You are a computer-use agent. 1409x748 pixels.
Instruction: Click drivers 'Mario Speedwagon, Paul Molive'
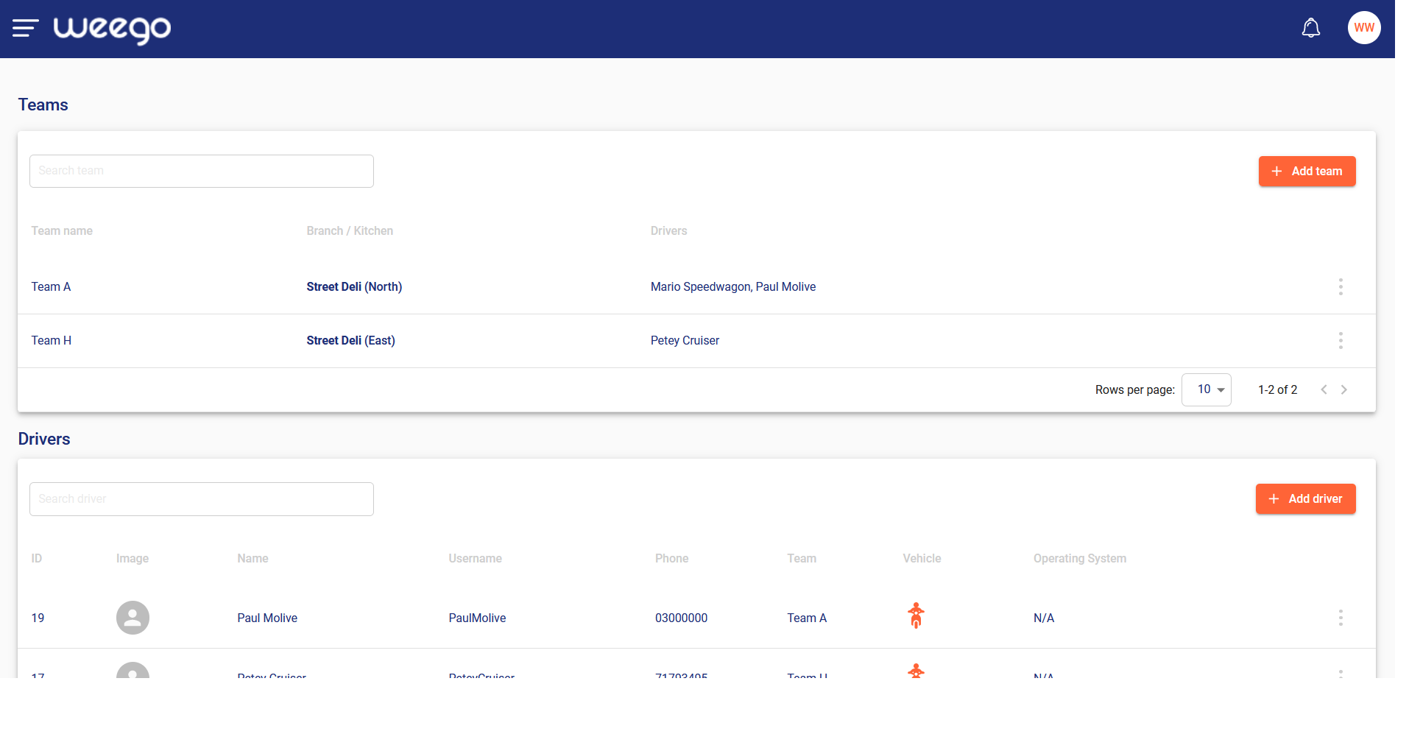tap(733, 287)
